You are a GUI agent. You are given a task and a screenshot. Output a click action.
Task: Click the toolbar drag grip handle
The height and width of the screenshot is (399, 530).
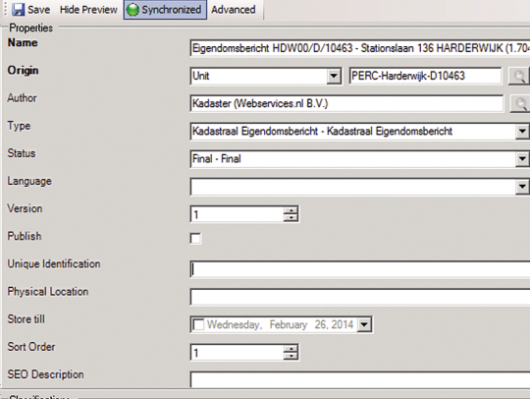tap(5, 10)
